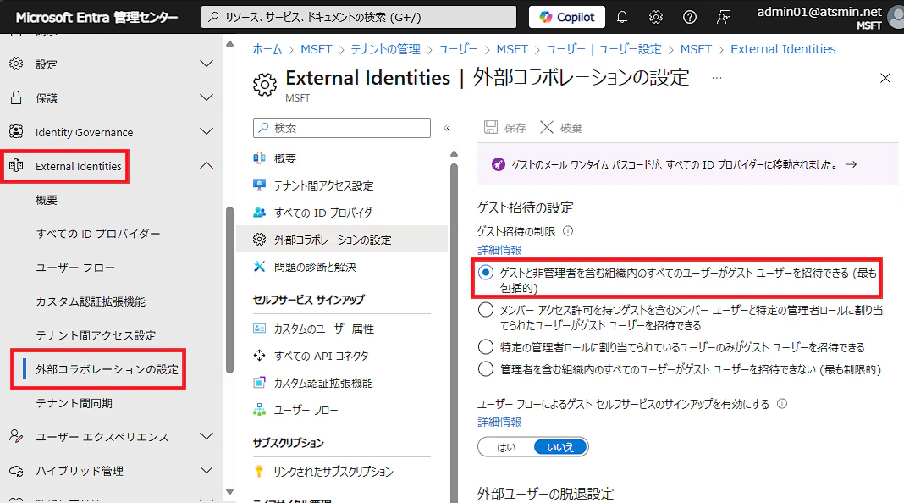904x503 pixels.
Task: Open the guest one-time passcode notice arrow
Action: pos(852,165)
